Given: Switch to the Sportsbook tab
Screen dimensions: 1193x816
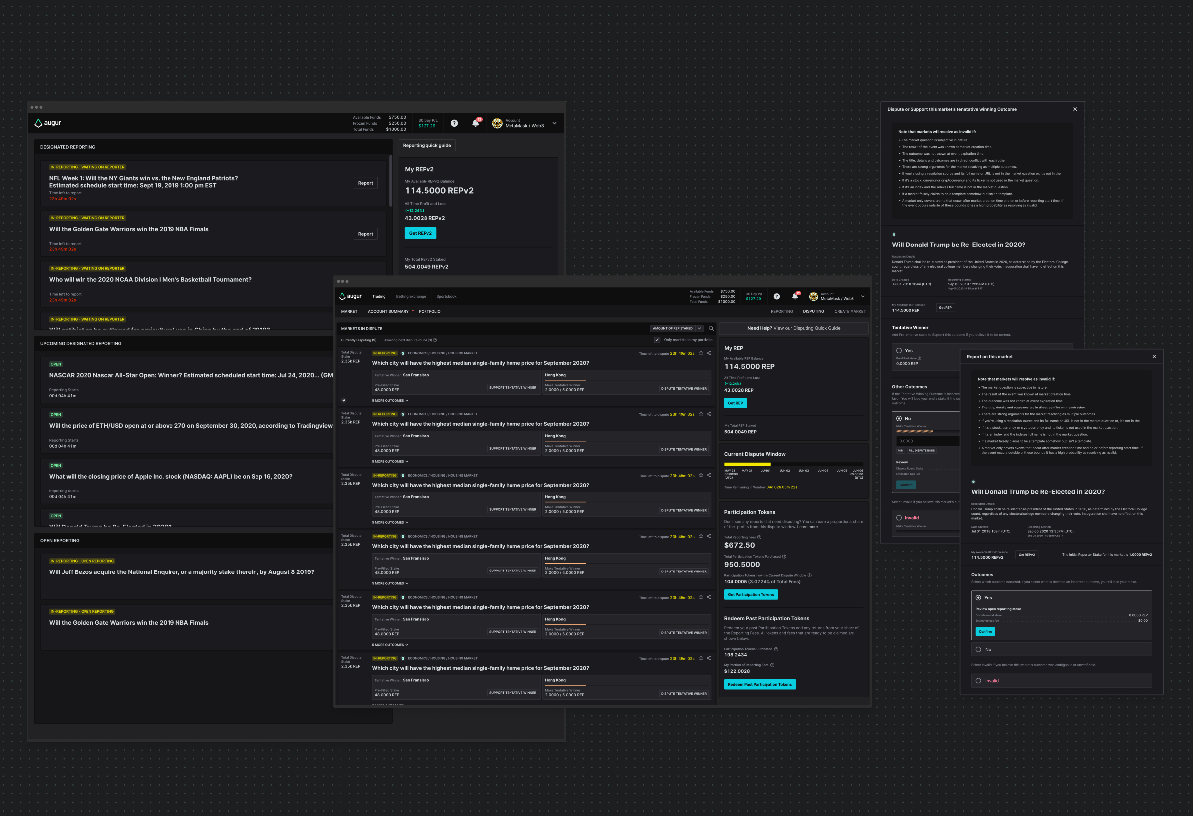Looking at the screenshot, I should [446, 296].
